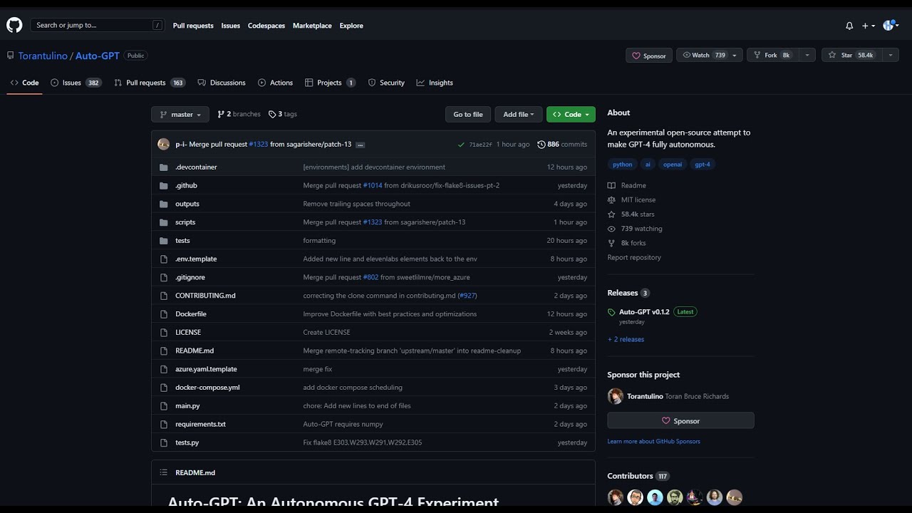Open commit hash 71ae22f
This screenshot has height=513, width=912.
click(x=480, y=145)
